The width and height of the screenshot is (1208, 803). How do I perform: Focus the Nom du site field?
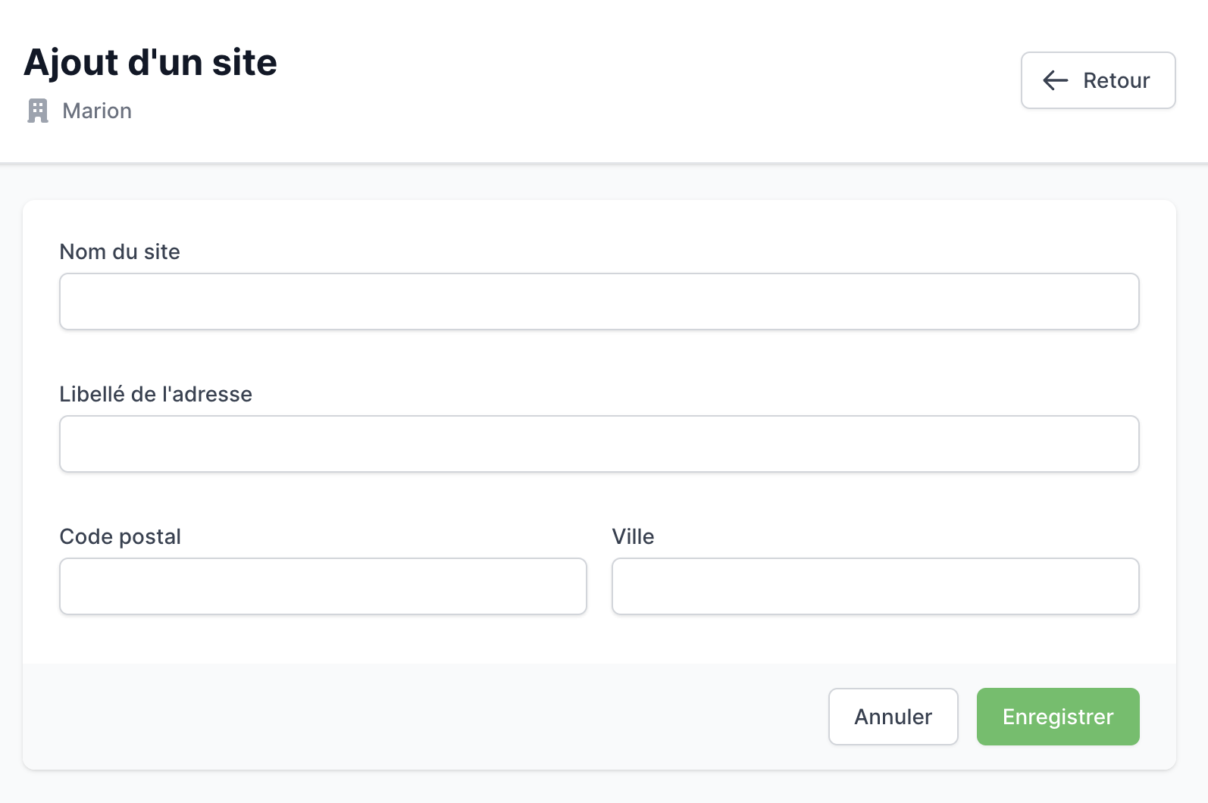click(599, 302)
